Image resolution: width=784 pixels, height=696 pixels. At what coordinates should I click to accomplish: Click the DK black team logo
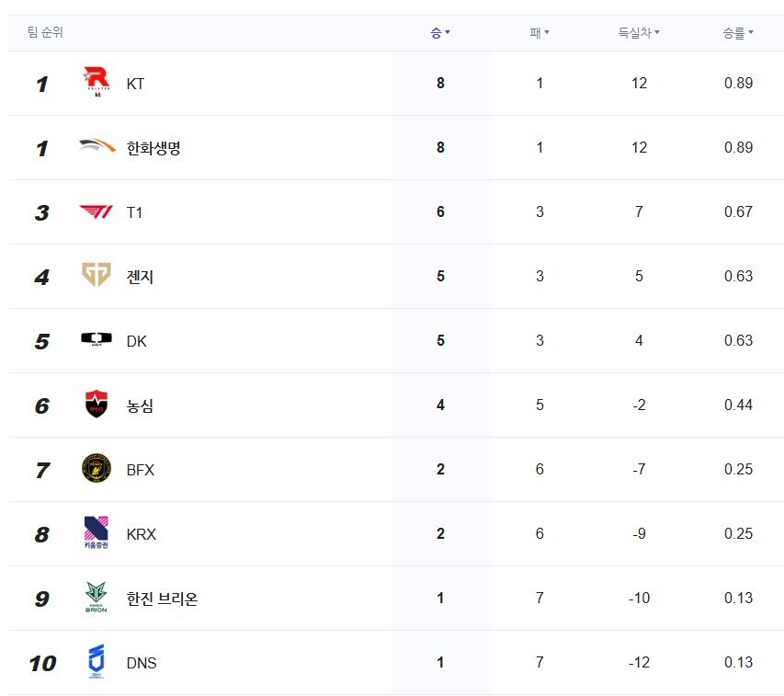tap(97, 339)
